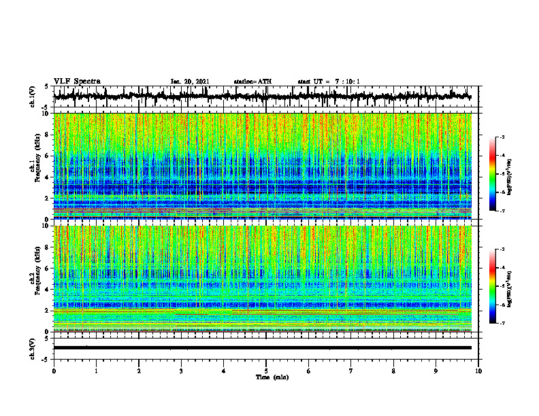Screen dimensions: 539x416
Task: Click the 'station=ATH' header label
Action: click(252, 82)
